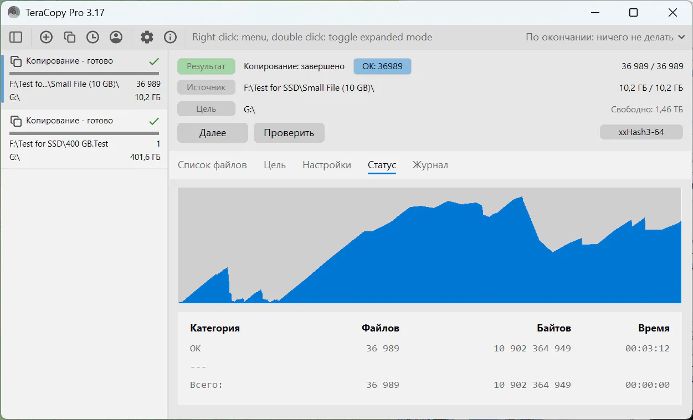Click the 00:03:12 time value
The width and height of the screenshot is (693, 420).
coord(647,349)
